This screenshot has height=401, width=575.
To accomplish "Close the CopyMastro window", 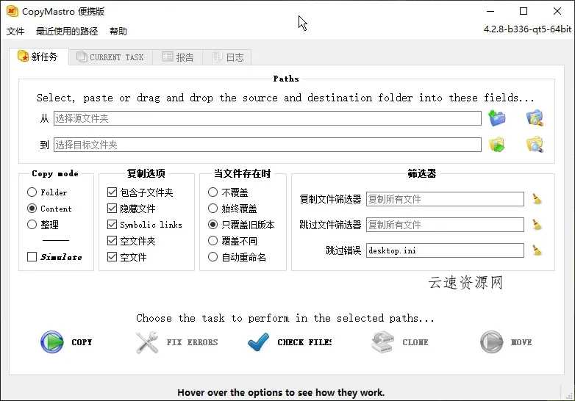I will (x=557, y=11).
